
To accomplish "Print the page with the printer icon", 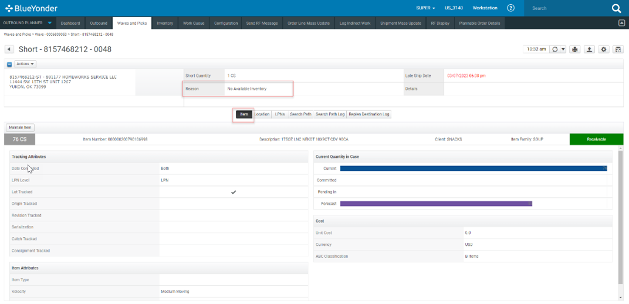I will coord(575,49).
